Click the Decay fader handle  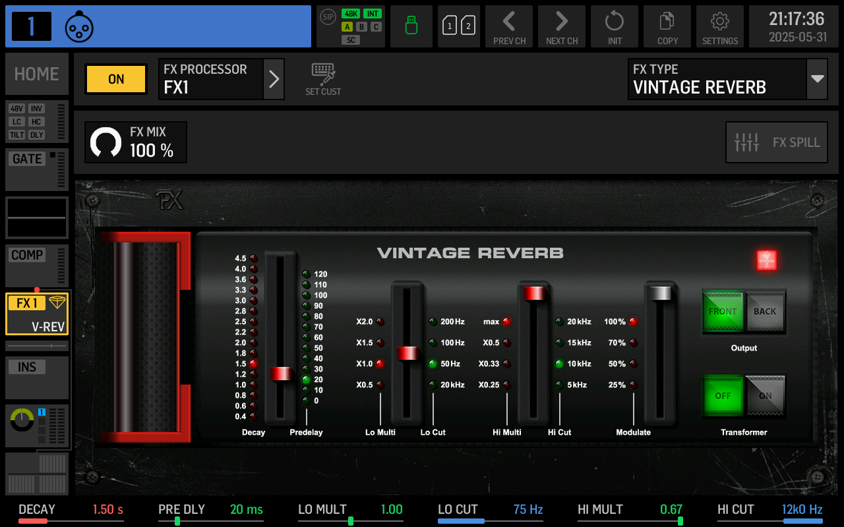(x=282, y=374)
